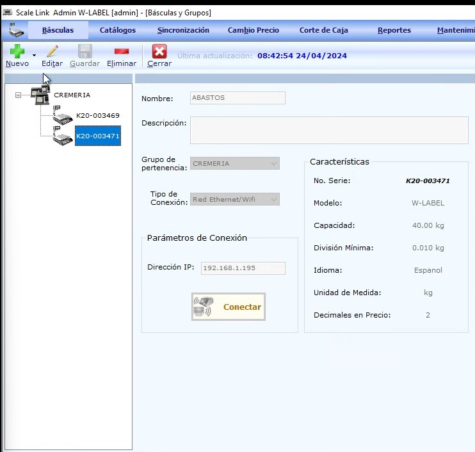The width and height of the screenshot is (475, 452).
Task: Click the Espanol idioma value
Action: coord(428,270)
